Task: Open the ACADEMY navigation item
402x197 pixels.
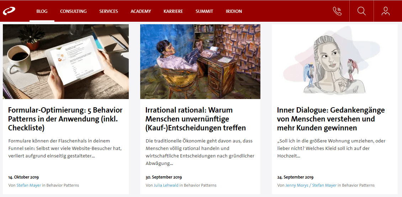Action: pyautogui.click(x=141, y=11)
